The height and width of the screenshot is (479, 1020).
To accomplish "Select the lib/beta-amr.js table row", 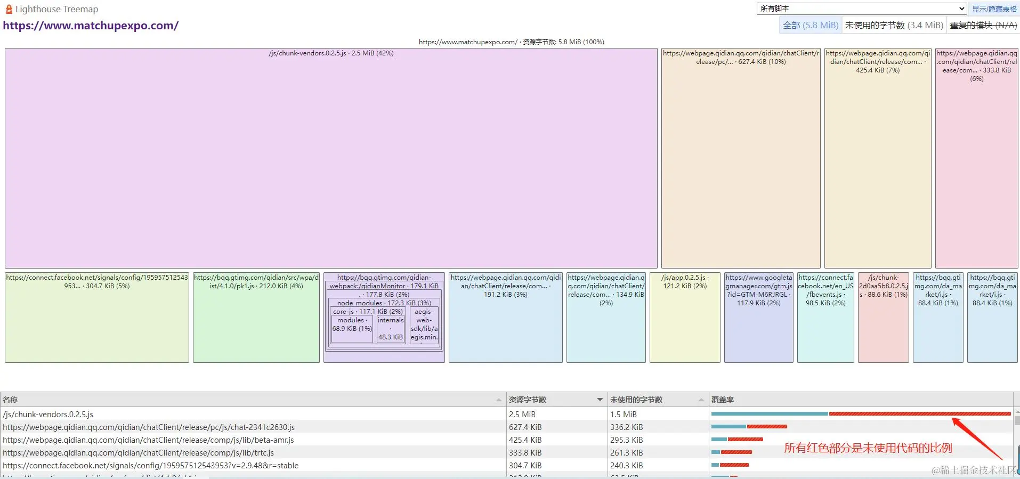I will (506, 440).
